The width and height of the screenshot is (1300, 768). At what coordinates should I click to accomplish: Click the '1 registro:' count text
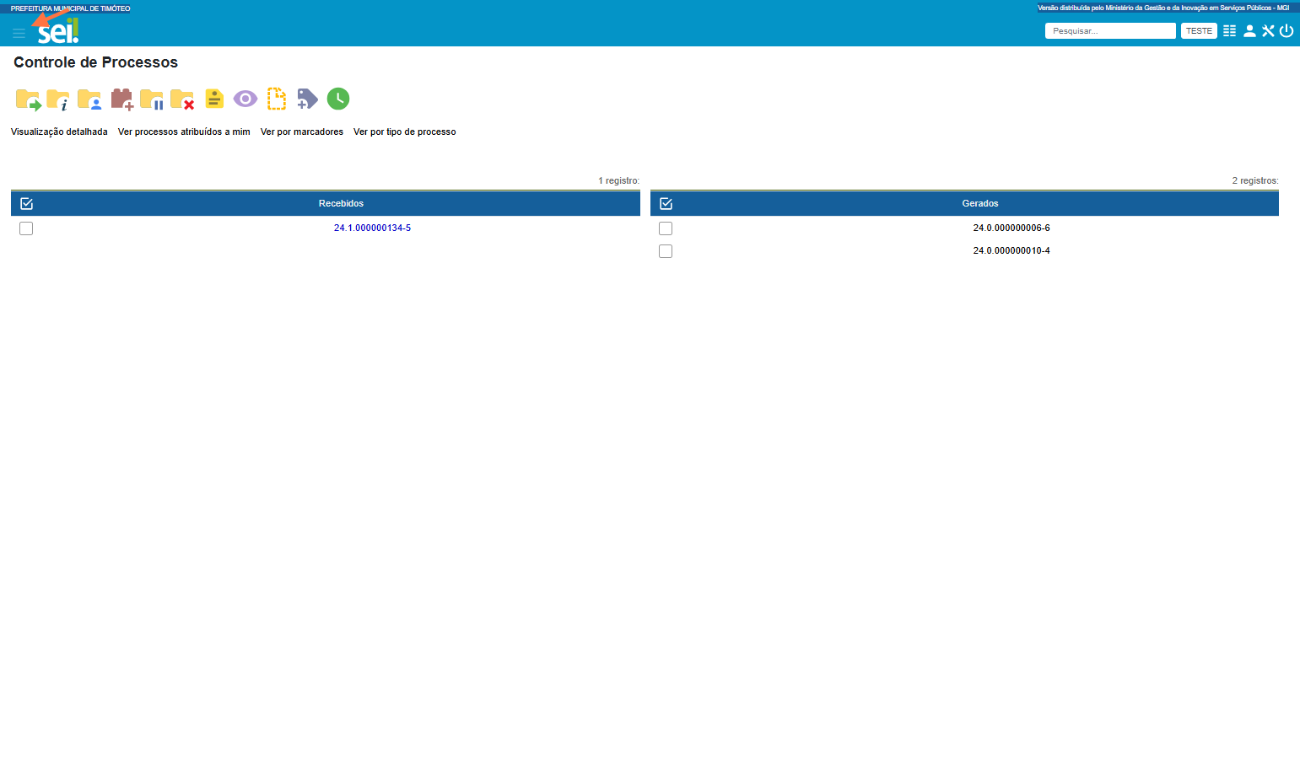pos(619,180)
